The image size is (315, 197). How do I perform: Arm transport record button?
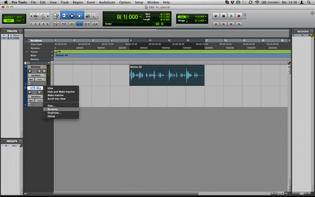(239, 16)
